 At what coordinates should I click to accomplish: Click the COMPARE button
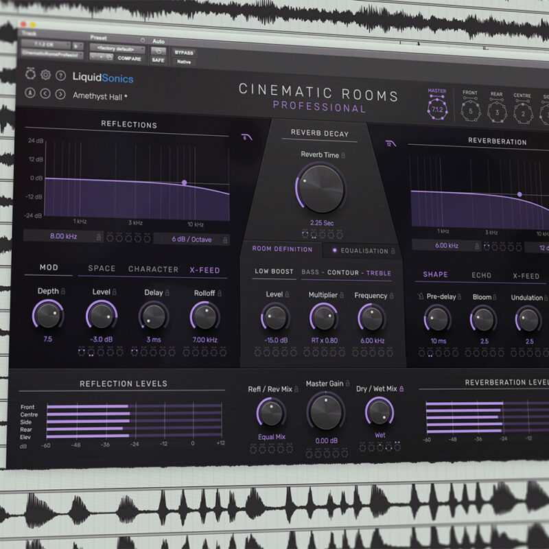[x=129, y=58]
